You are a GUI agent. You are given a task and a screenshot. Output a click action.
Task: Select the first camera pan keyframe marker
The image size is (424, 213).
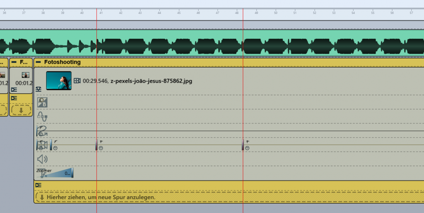51,144
